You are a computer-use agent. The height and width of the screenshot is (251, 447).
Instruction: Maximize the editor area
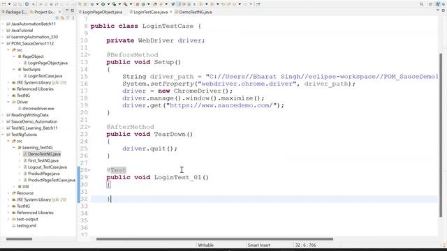click(444, 10)
